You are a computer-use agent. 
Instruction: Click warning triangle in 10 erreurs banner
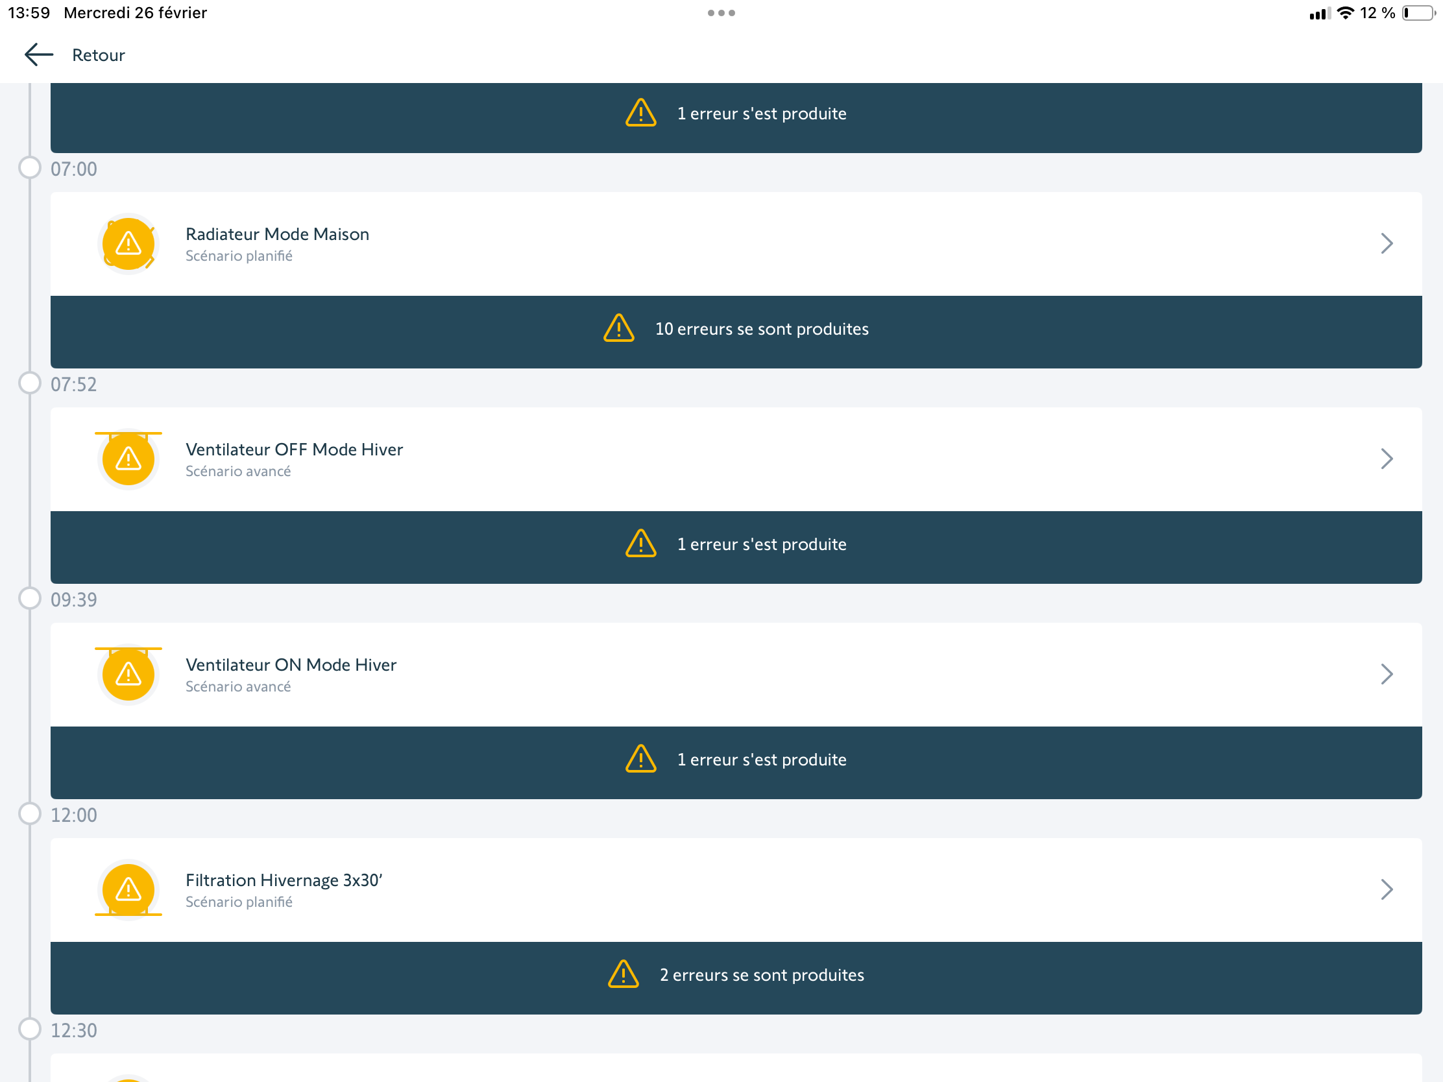tap(618, 329)
